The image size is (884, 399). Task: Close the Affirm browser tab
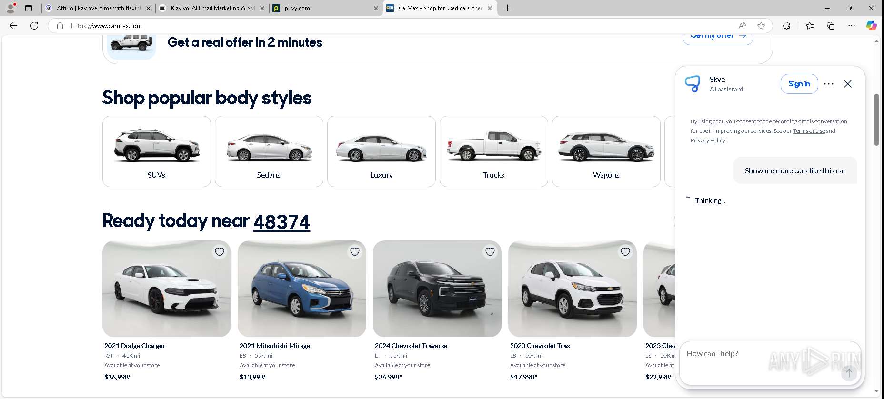(x=148, y=8)
